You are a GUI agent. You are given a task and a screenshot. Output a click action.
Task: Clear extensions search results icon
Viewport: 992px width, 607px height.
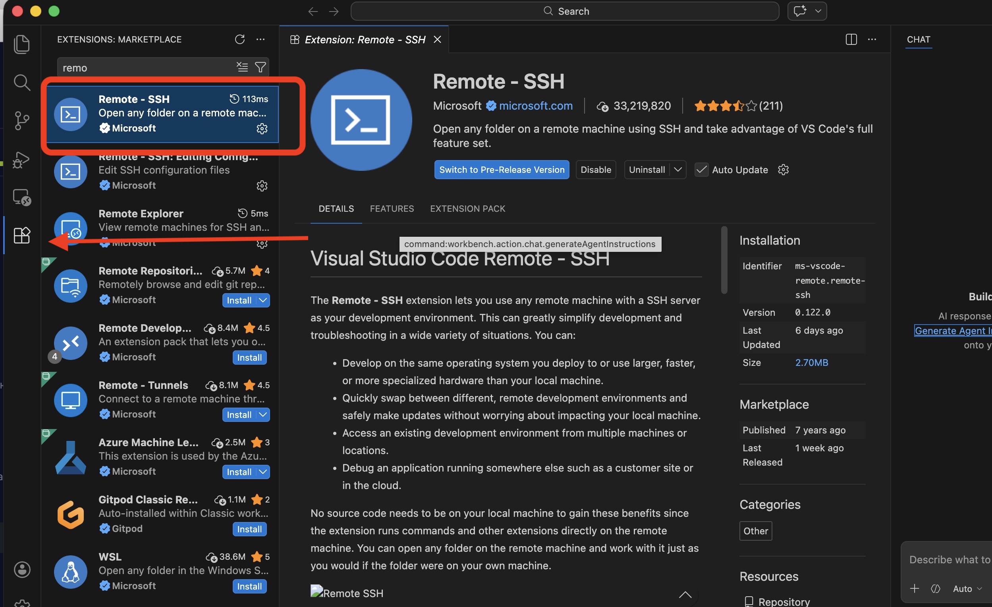(242, 67)
